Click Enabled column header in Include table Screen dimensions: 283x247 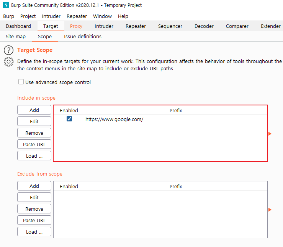69,110
